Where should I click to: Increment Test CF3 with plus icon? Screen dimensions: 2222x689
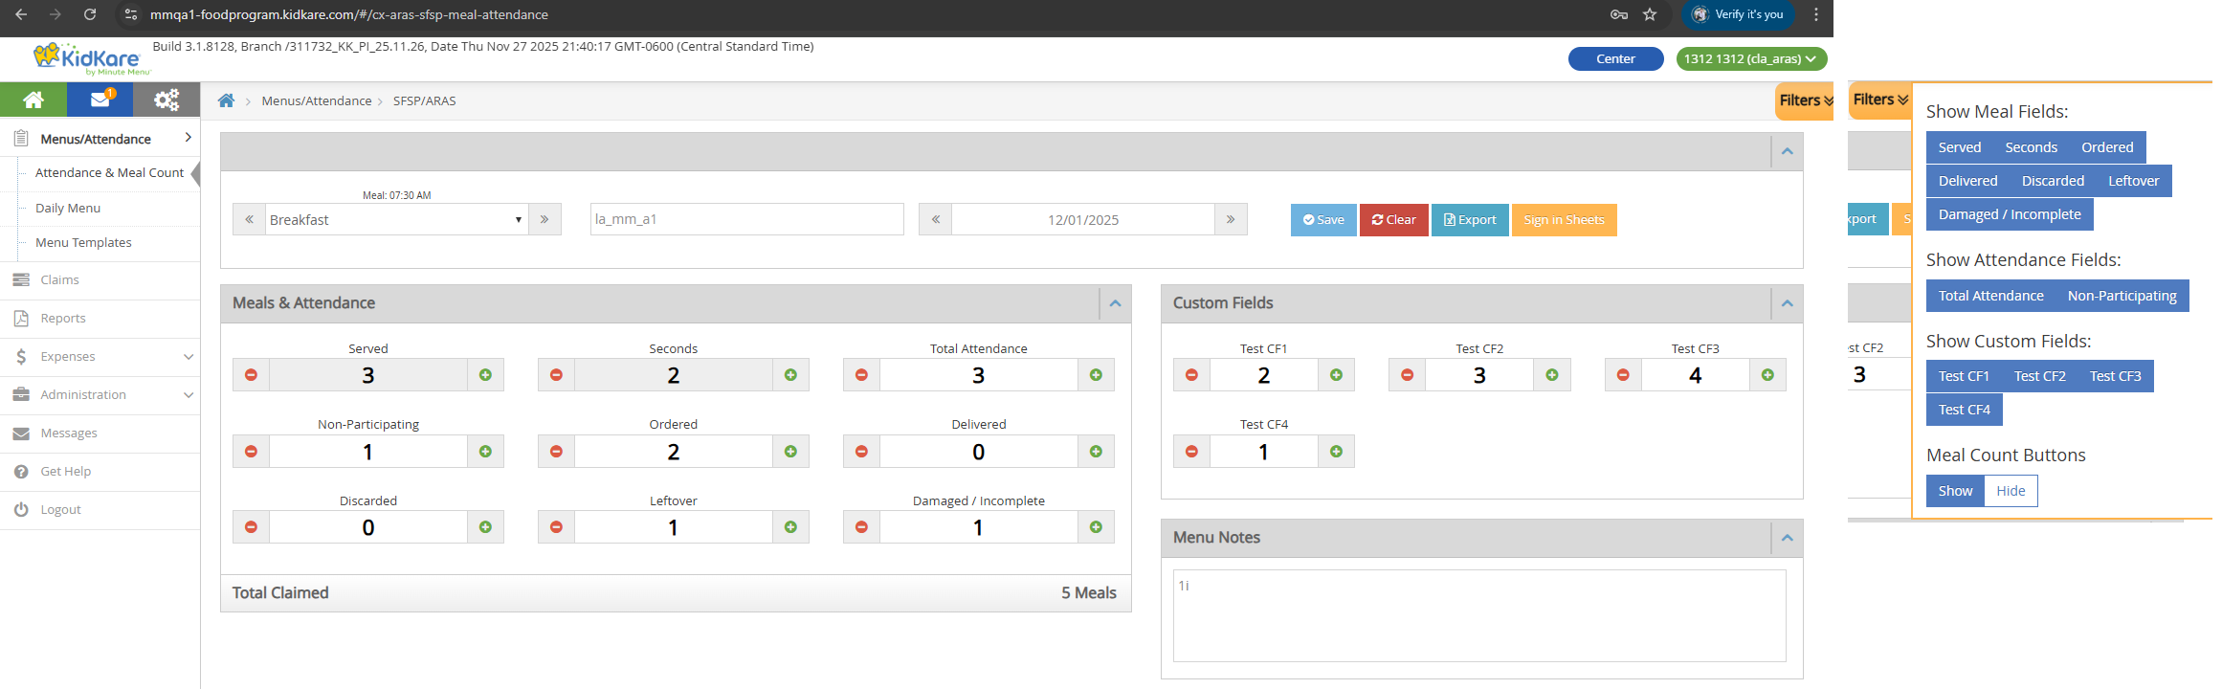point(1767,375)
